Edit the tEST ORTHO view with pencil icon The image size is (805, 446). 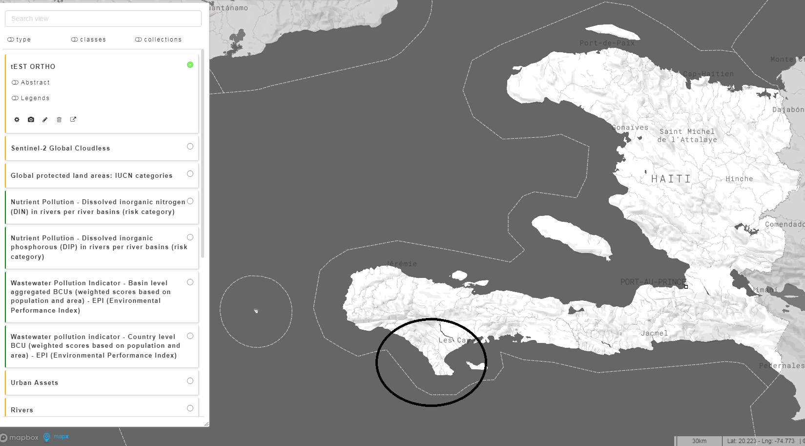(45, 120)
